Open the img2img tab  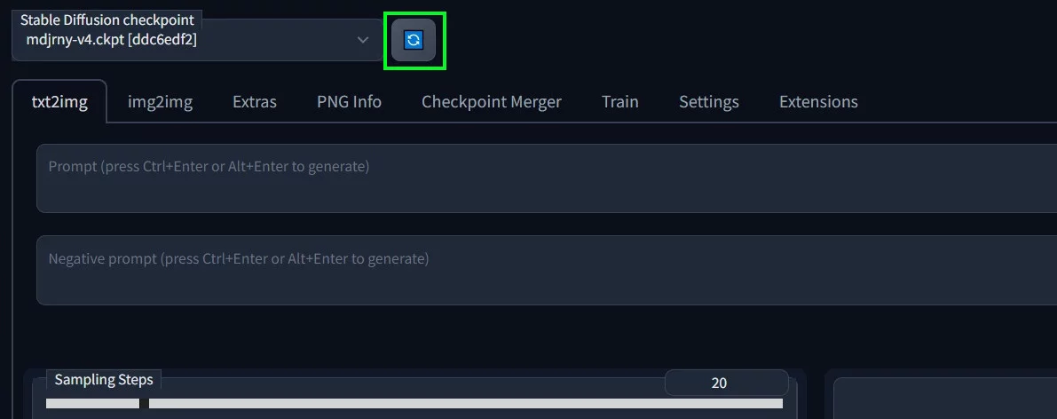click(161, 102)
